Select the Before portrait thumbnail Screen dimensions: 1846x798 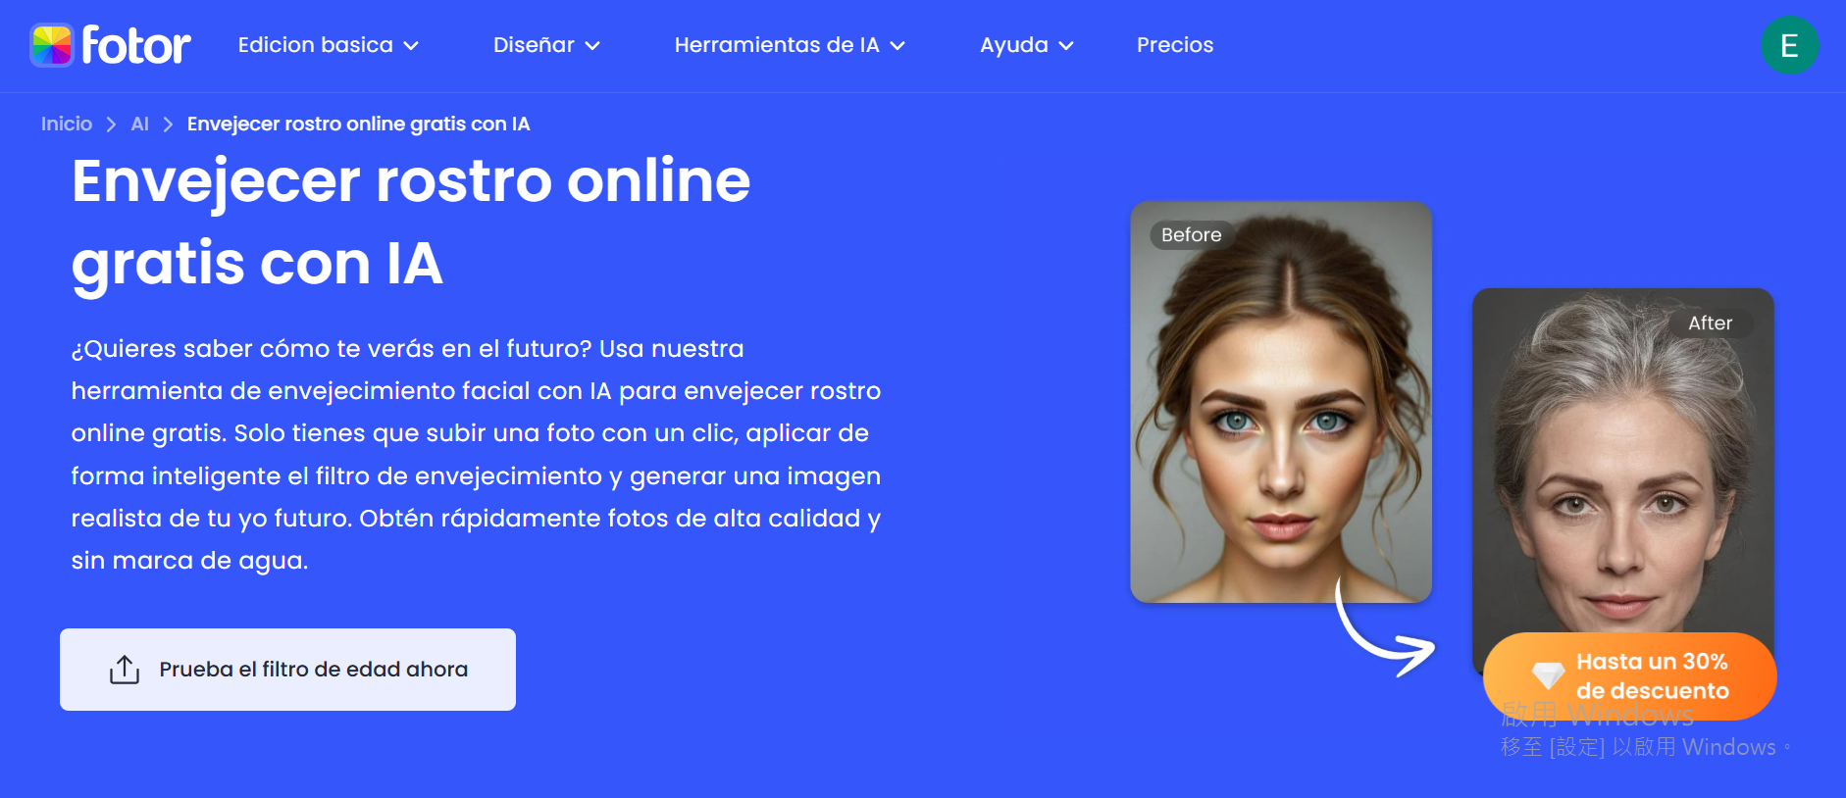(1280, 402)
